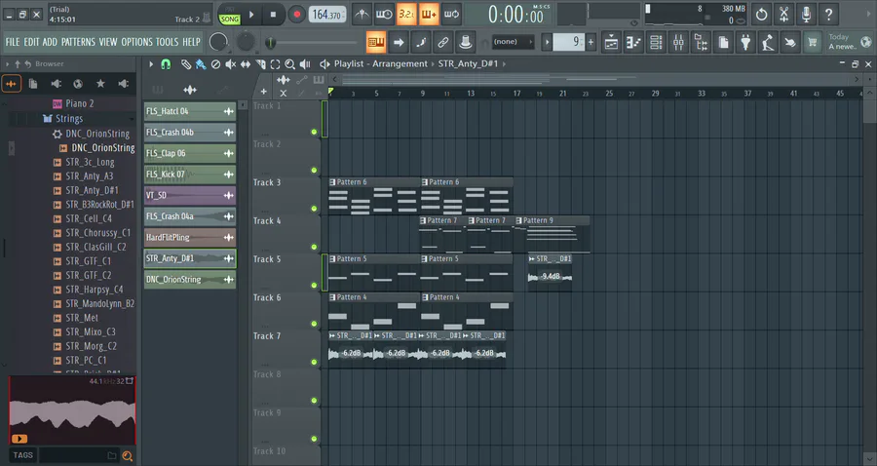Open the OPTIONS menu
The width and height of the screenshot is (877, 466).
coord(136,42)
